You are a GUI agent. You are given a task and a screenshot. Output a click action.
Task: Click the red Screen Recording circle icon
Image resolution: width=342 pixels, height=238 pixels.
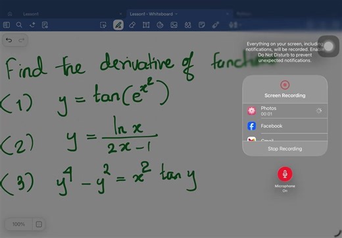pyautogui.click(x=285, y=84)
